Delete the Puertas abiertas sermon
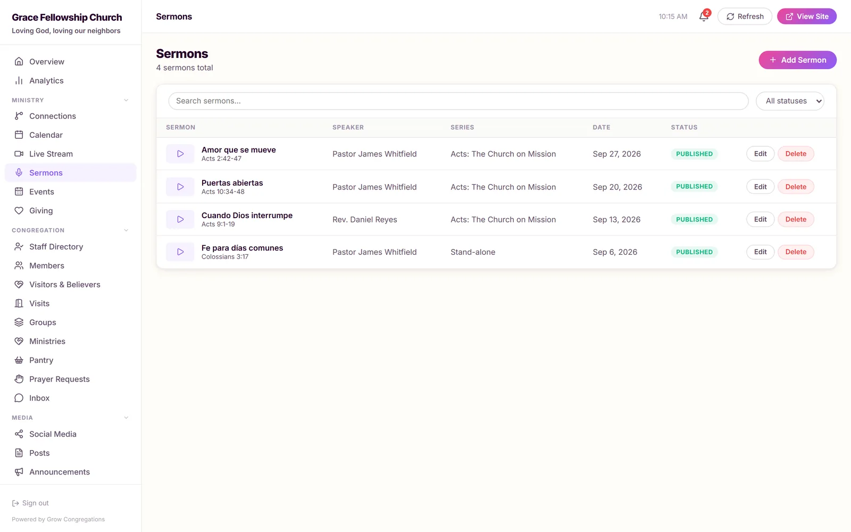 796,187
